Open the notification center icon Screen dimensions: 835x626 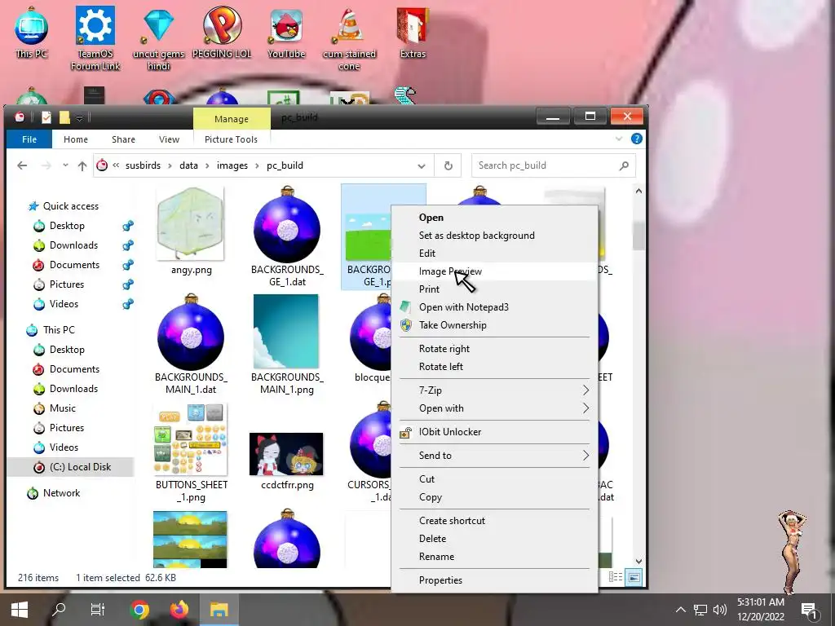[809, 611]
